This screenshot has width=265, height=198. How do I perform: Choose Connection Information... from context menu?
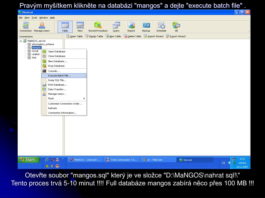coord(64,113)
